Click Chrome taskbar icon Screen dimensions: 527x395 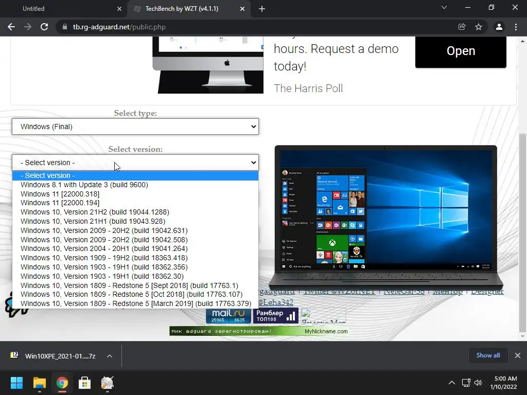[62, 383]
